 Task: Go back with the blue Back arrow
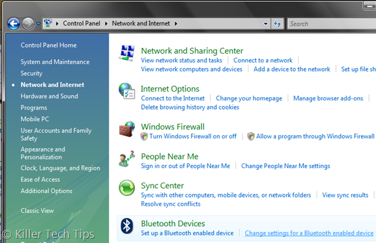pyautogui.click(x=14, y=24)
